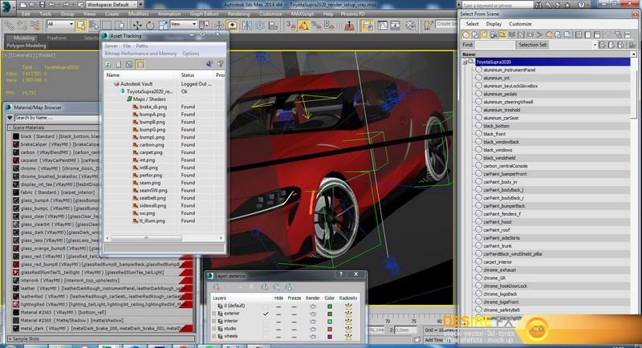The width and height of the screenshot is (642, 348).
Task: Open the Rendering menu
Action: [238, 14]
